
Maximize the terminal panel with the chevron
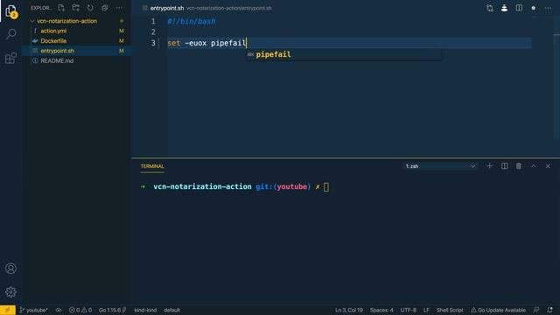tap(533, 166)
